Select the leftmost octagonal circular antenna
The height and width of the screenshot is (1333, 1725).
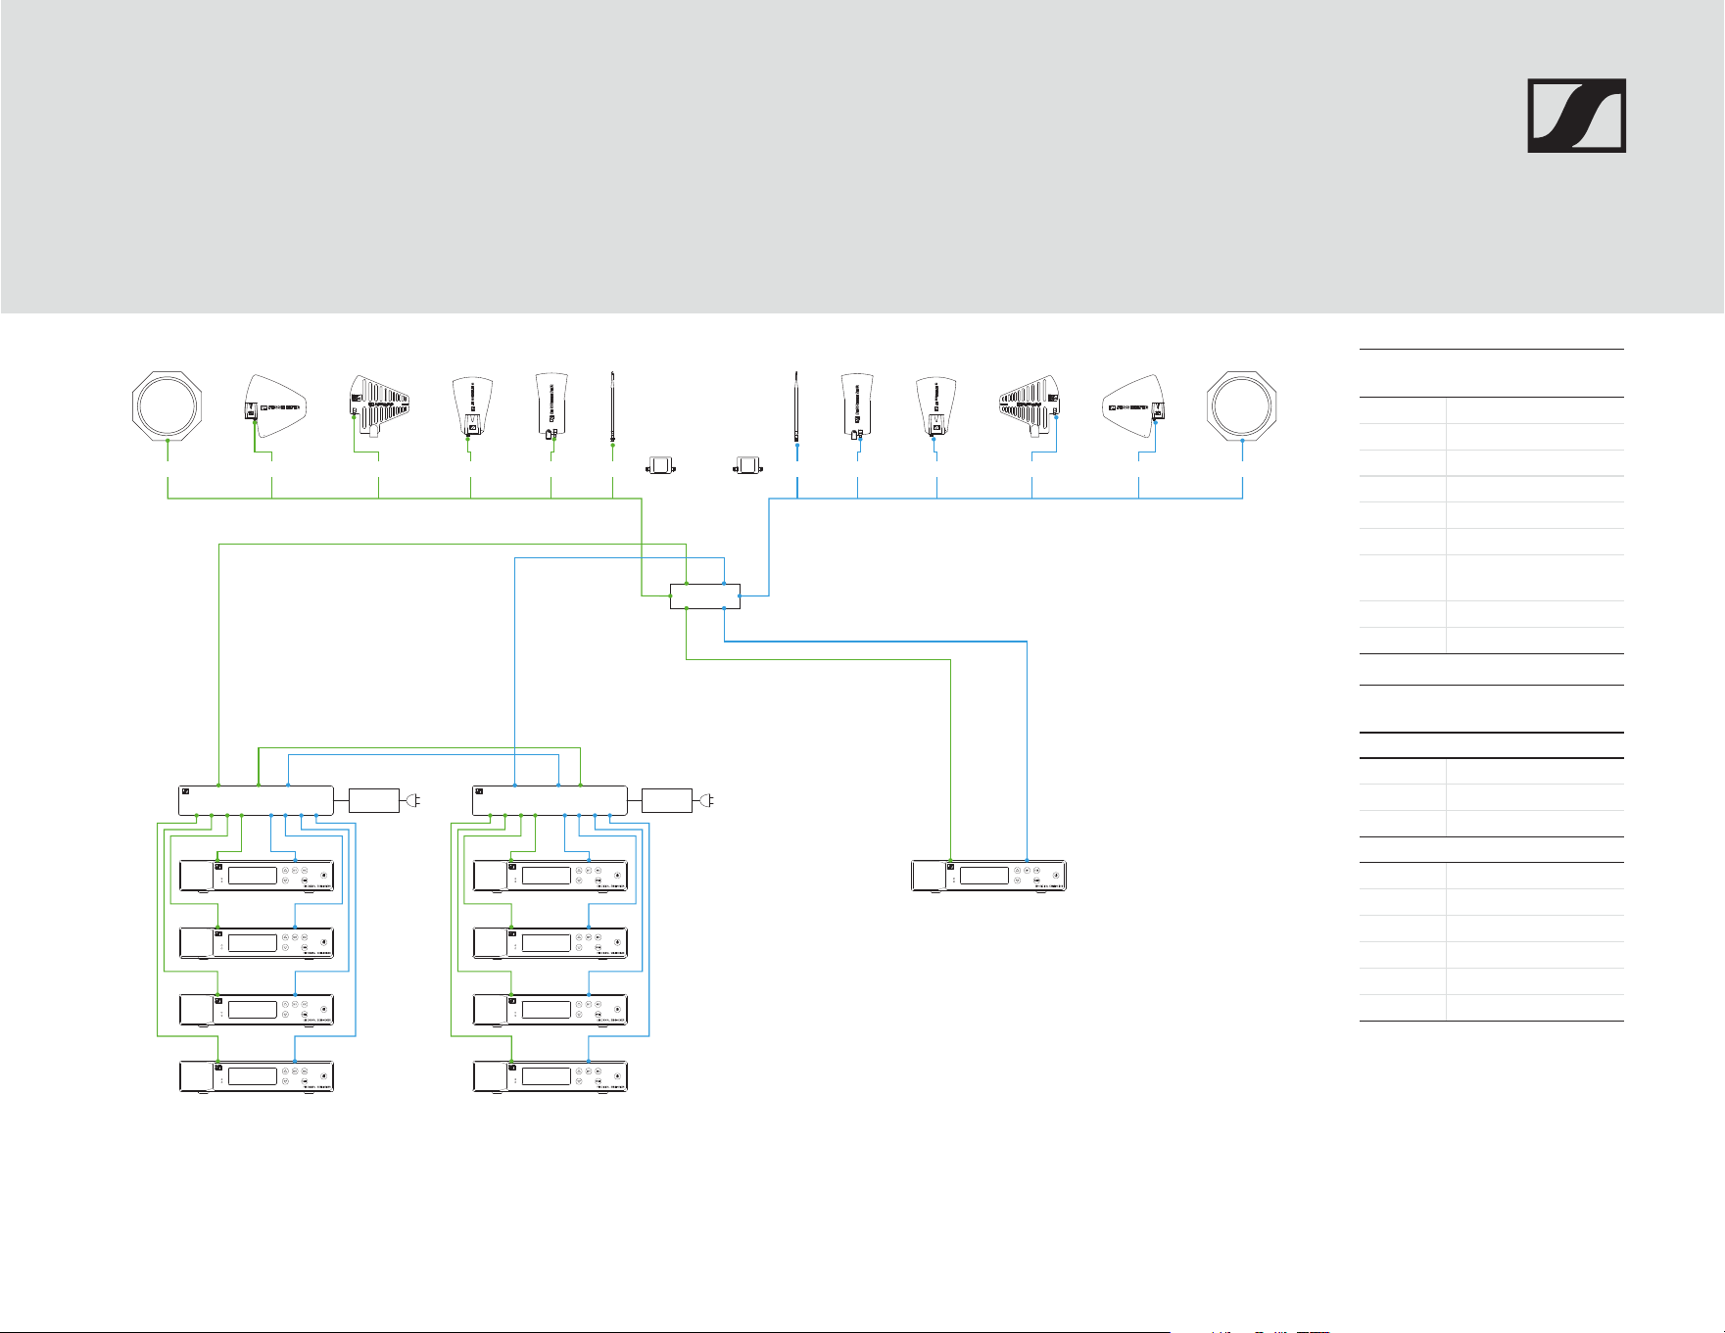point(168,405)
